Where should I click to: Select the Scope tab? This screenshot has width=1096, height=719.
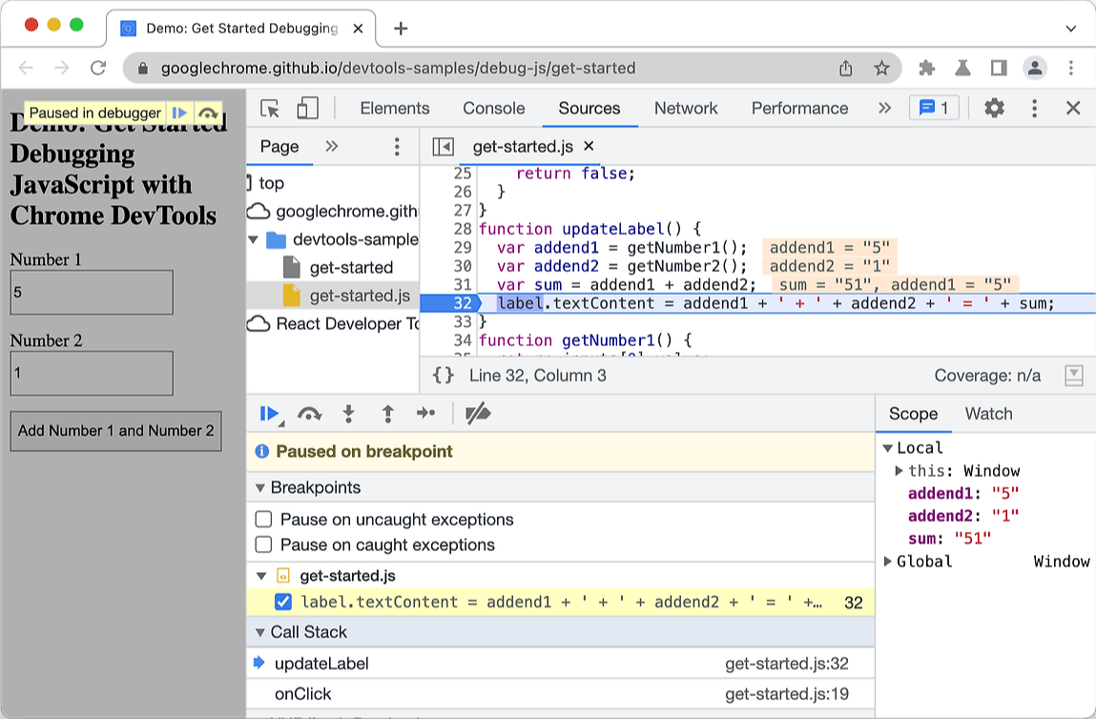(913, 414)
